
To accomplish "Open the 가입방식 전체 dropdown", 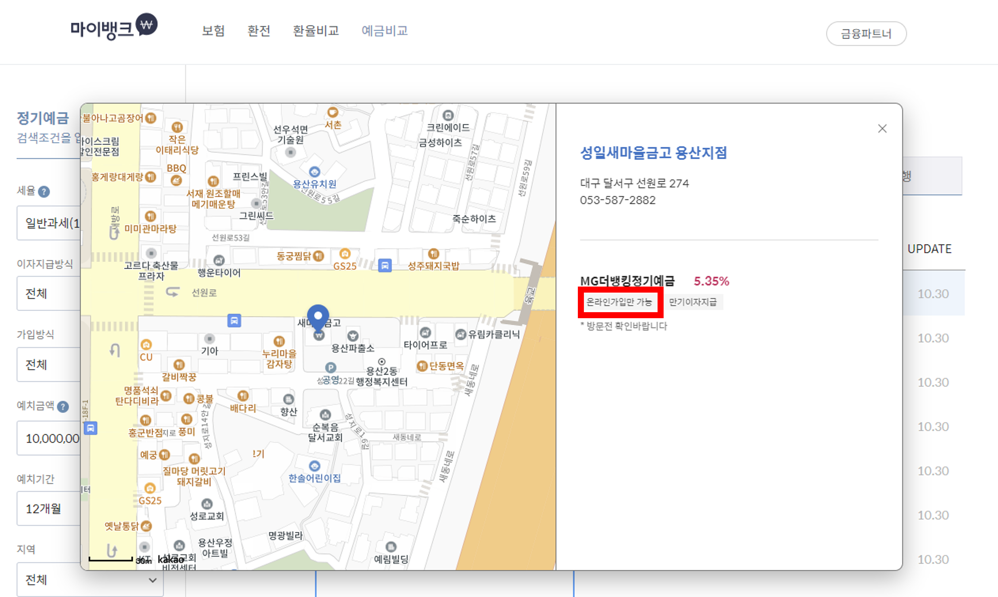I will [49, 364].
